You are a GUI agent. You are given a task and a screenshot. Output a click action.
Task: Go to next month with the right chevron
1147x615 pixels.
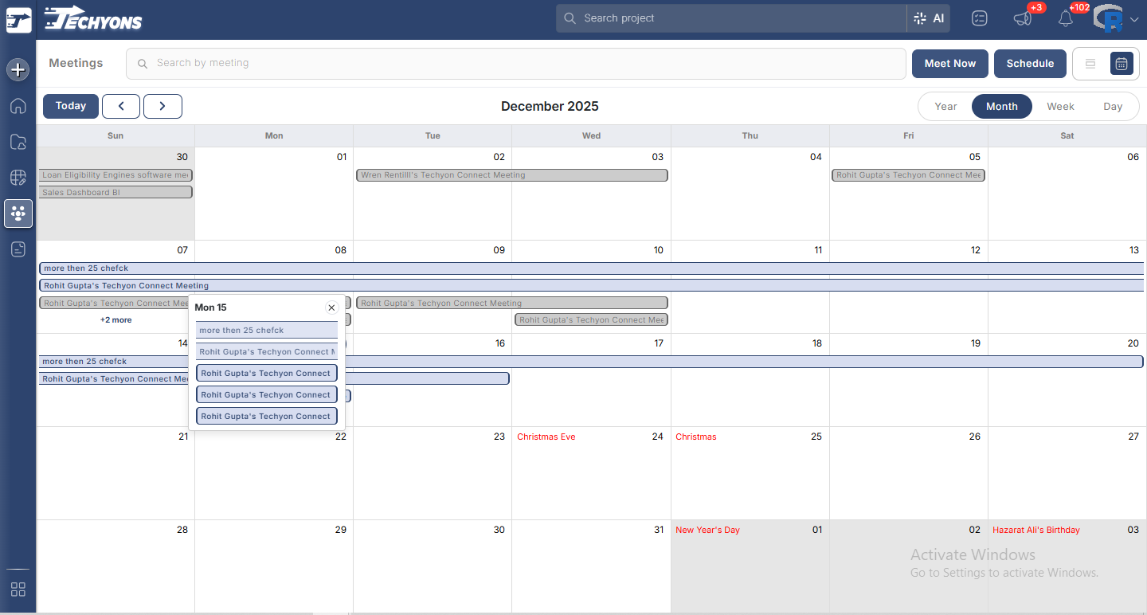[162, 106]
